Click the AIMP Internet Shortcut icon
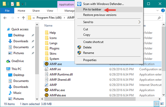 tap(46, 85)
